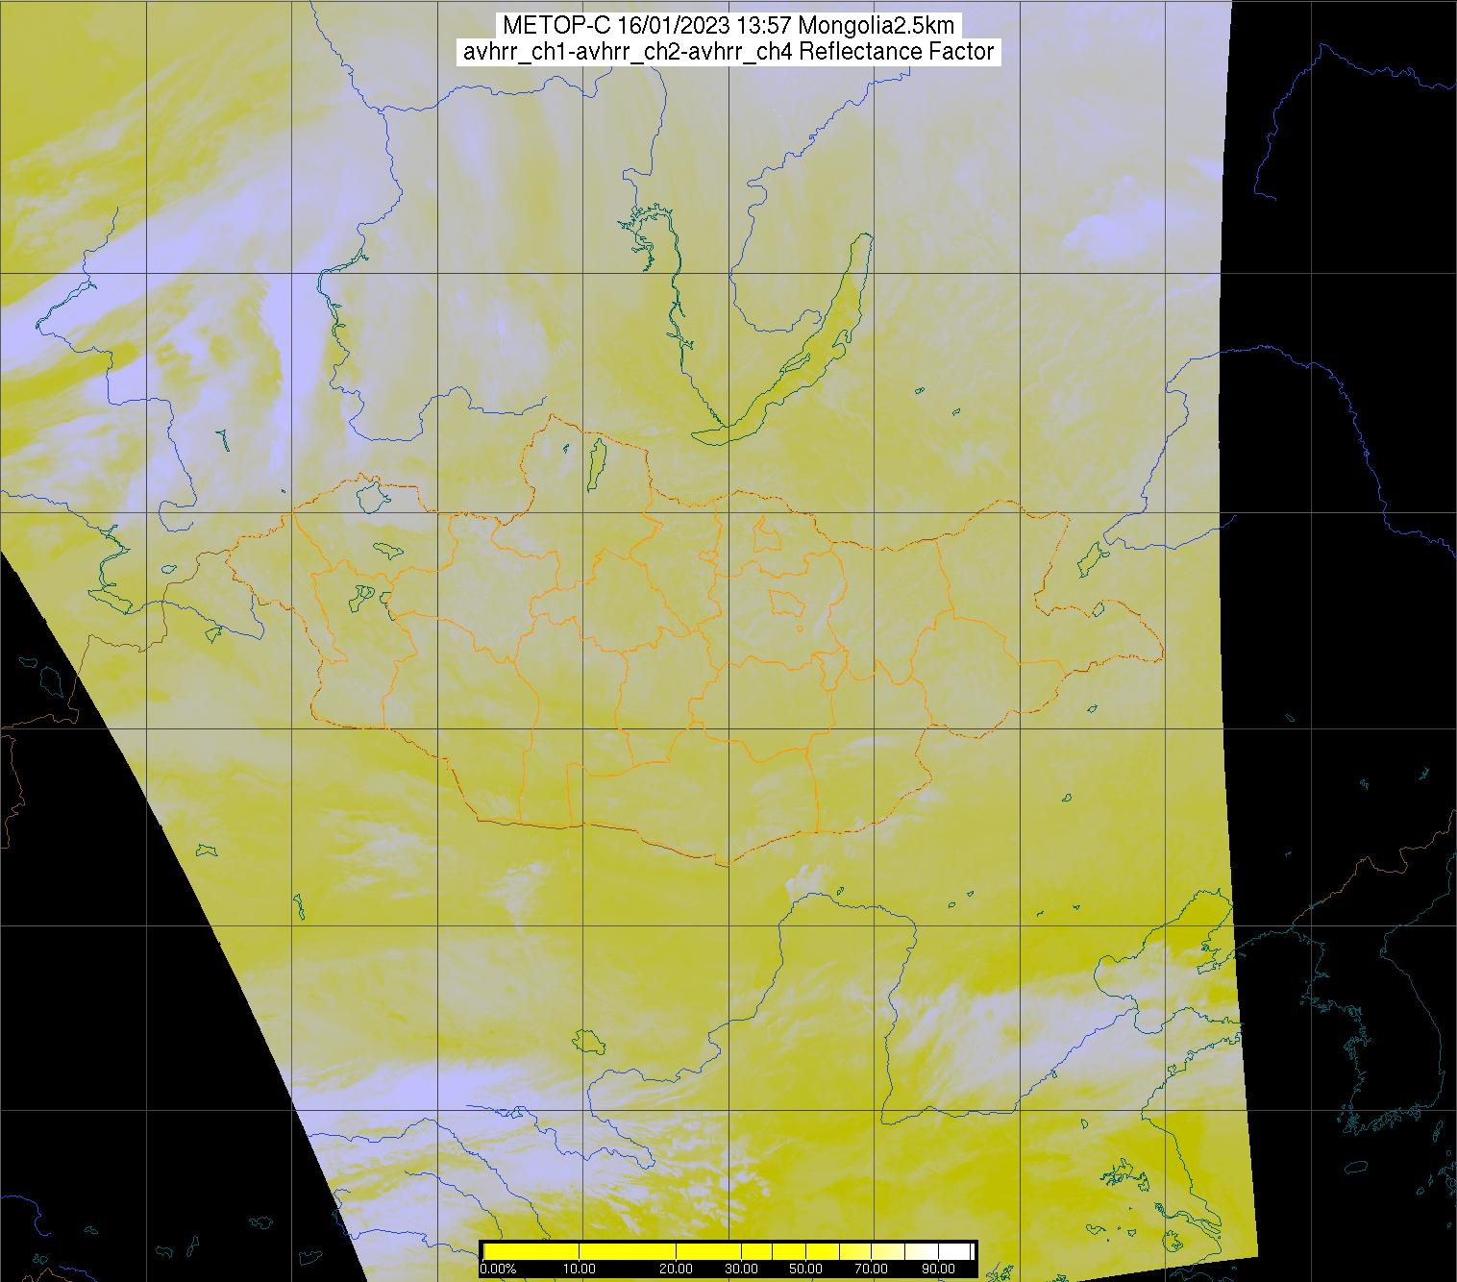Pick the white end of the reflectance color bar
This screenshot has width=1457, height=1282.
(956, 1251)
